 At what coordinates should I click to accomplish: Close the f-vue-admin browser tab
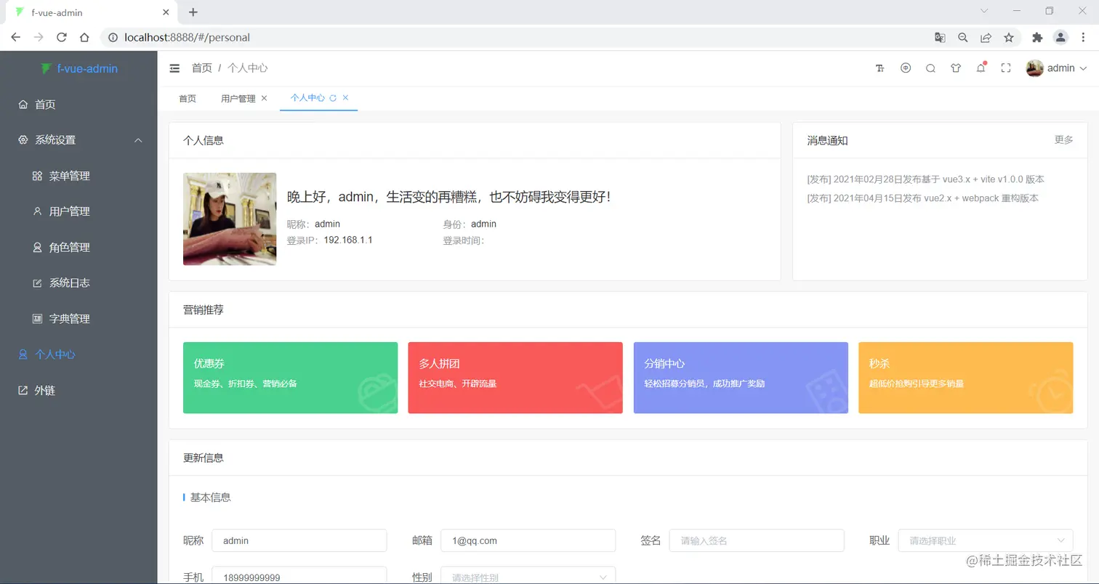(166, 12)
